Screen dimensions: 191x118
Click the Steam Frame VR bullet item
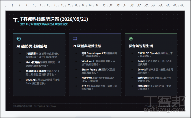click(x=99, y=71)
